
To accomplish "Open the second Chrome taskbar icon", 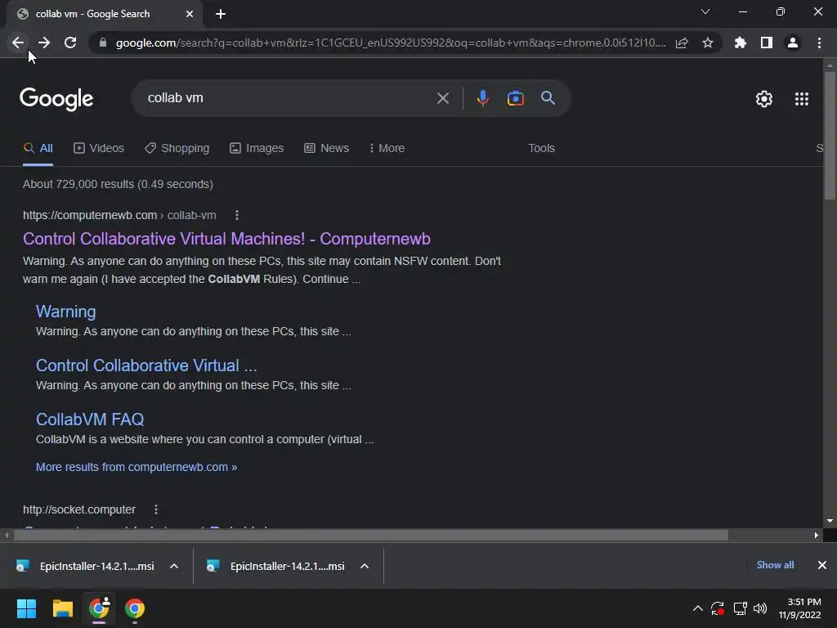I will coord(135,608).
